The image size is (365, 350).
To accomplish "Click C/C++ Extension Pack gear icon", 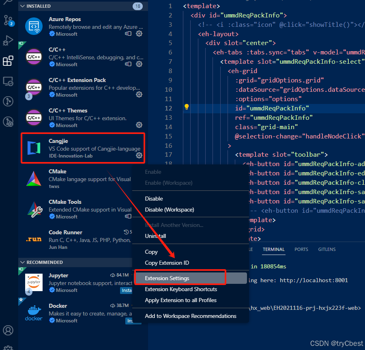I will coord(139,94).
